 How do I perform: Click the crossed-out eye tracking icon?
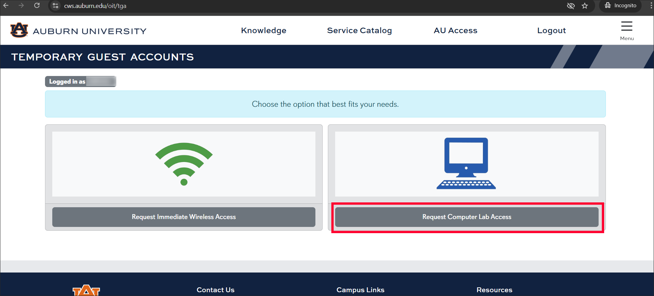[x=571, y=6]
